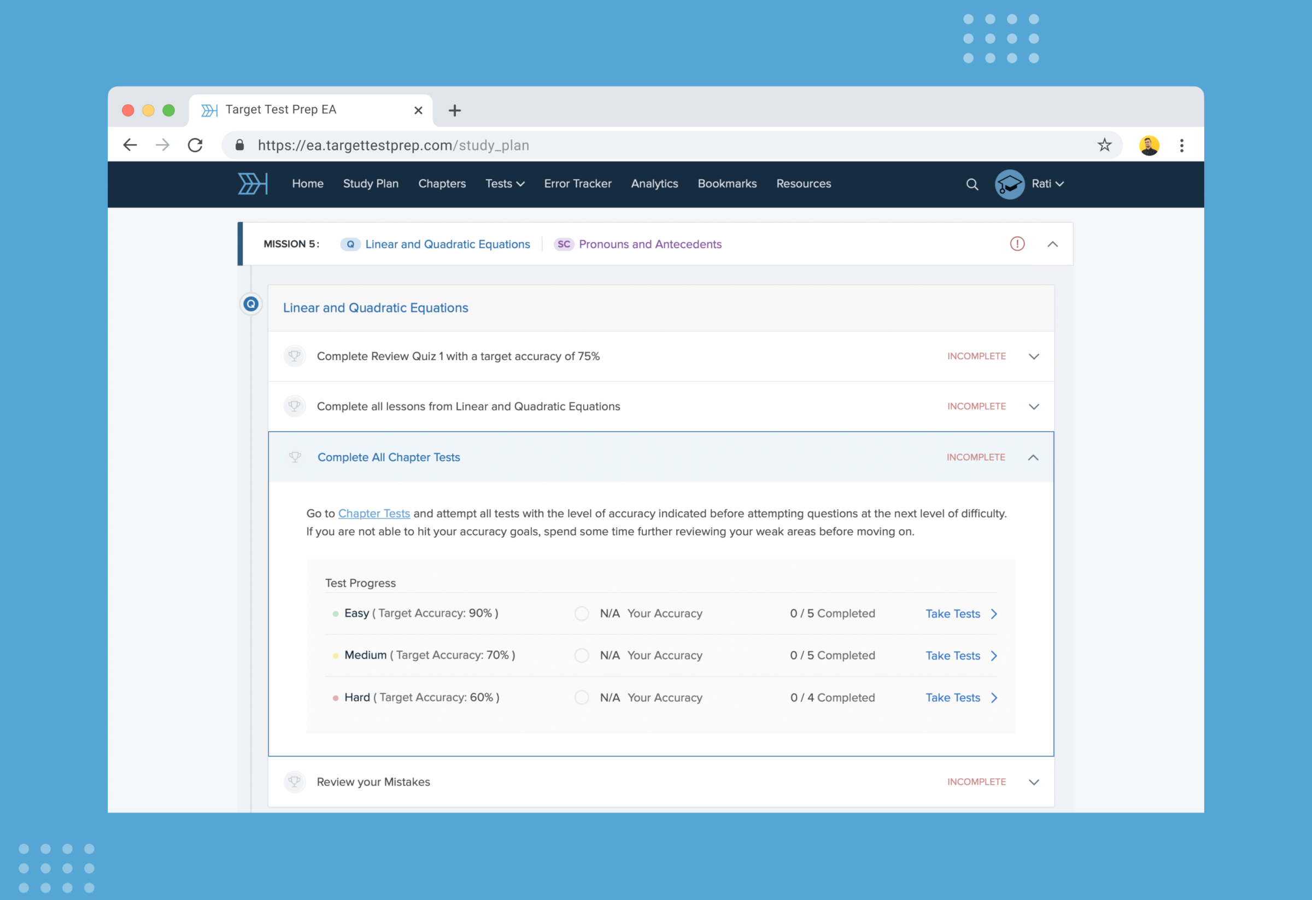Click the trophy icon beside Review Quiz 1
Screen dimensions: 1312x900
coord(294,356)
